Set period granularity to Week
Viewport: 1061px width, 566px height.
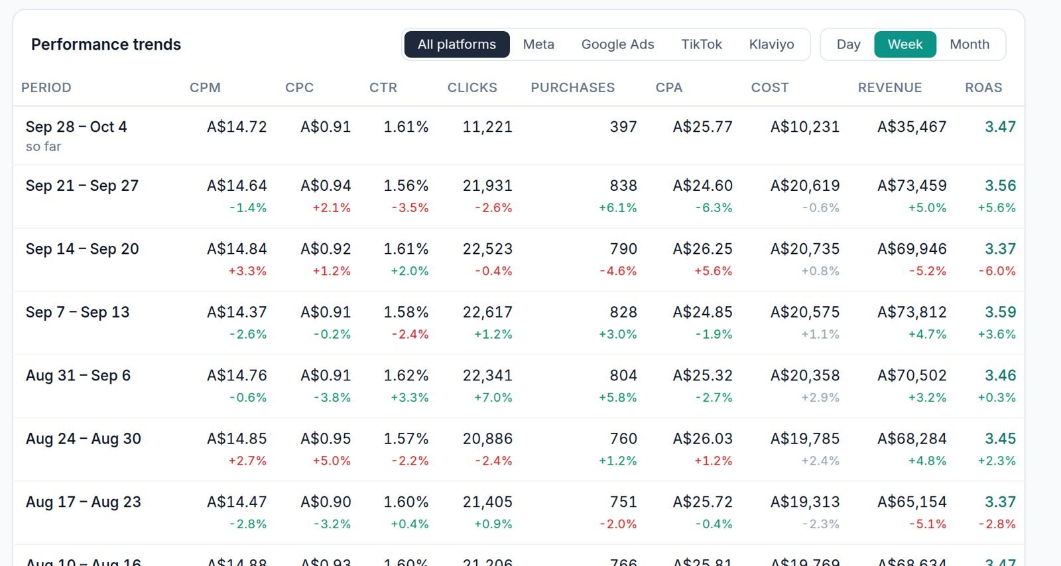tap(905, 44)
